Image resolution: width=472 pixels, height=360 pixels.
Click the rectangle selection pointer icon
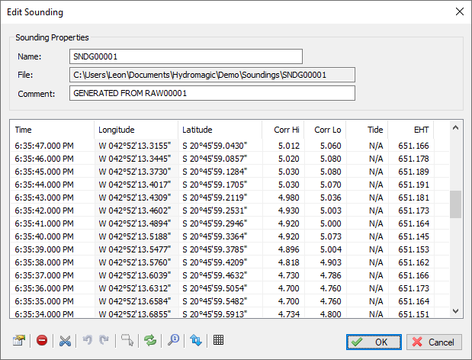tap(127, 340)
